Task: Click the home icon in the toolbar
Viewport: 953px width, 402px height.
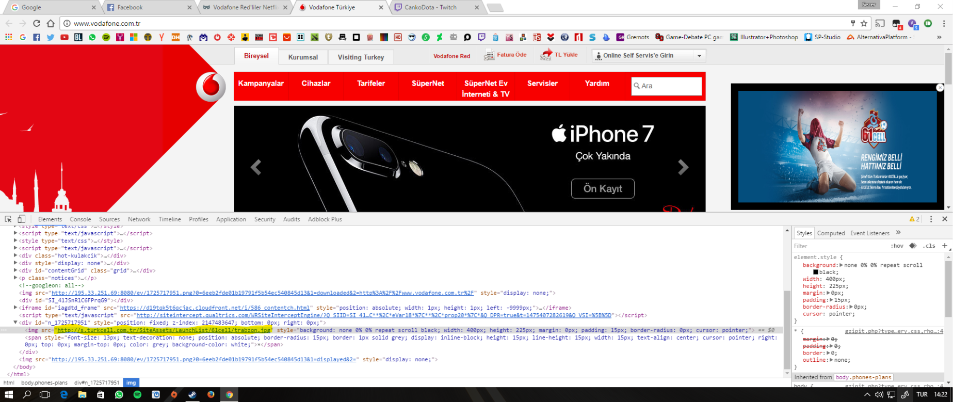Action: [x=51, y=23]
